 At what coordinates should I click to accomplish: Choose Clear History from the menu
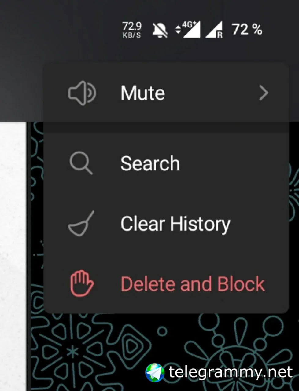coord(166,224)
